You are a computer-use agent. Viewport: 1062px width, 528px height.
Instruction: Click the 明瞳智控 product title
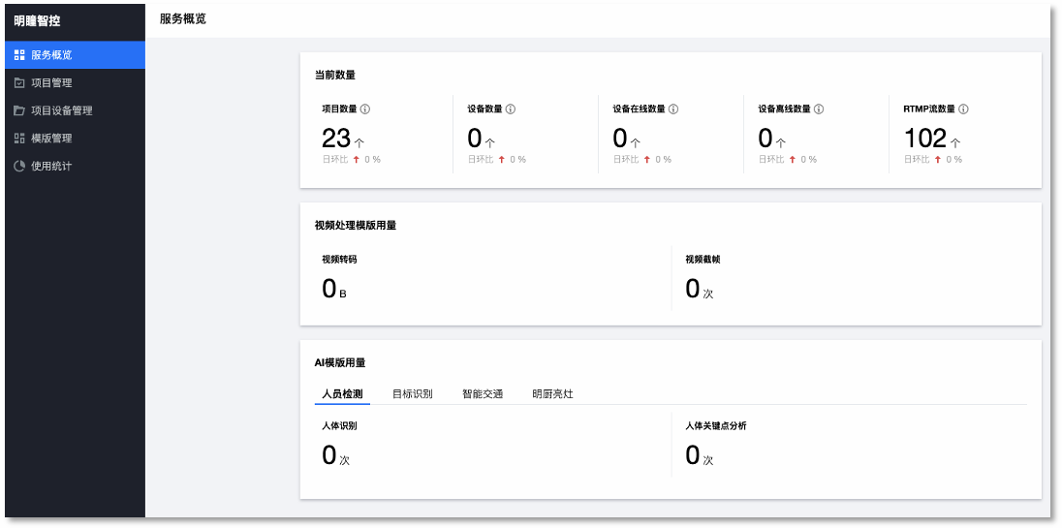[x=37, y=20]
